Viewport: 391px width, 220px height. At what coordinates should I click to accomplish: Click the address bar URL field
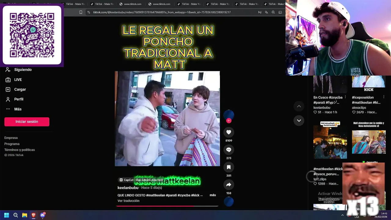click(x=162, y=12)
